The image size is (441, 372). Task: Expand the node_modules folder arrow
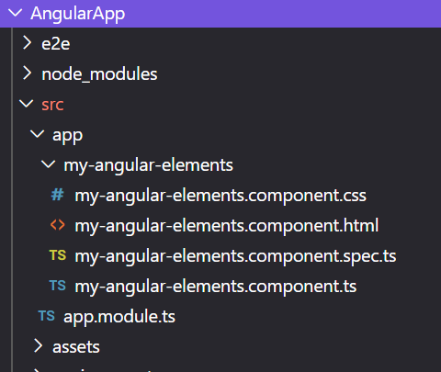click(x=27, y=73)
